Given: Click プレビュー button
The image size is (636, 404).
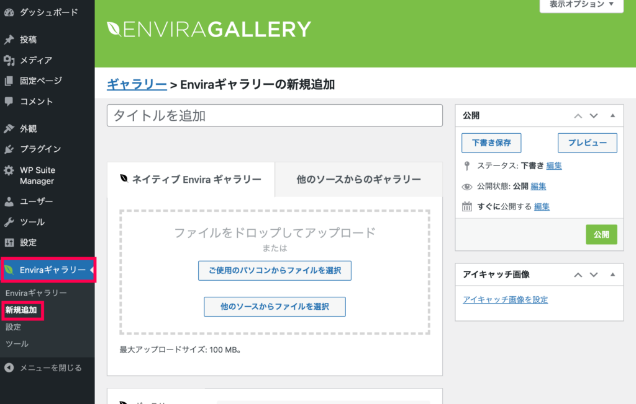Looking at the screenshot, I should 588,143.
